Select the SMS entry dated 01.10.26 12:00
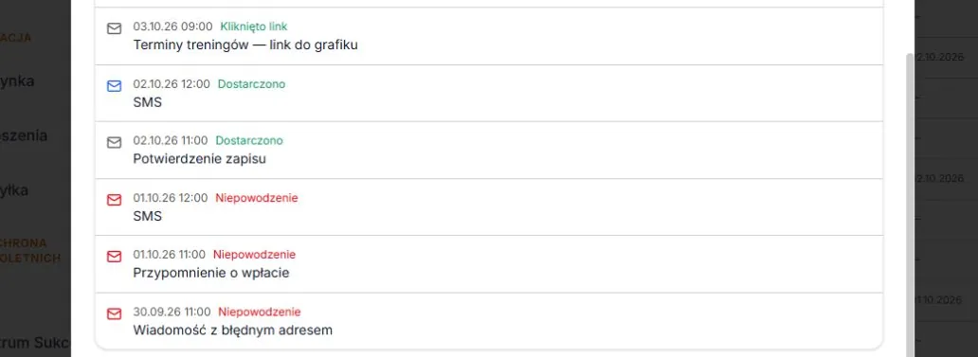This screenshot has height=357, width=978. [489, 206]
